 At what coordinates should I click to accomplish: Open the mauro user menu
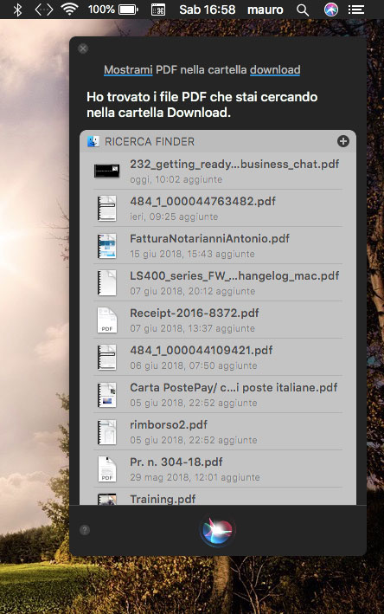coord(266,10)
